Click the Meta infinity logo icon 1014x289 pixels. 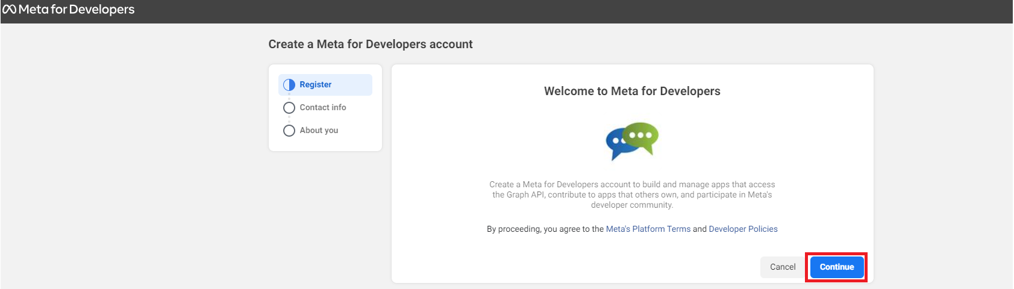[9, 10]
